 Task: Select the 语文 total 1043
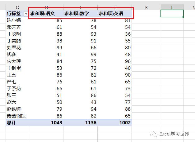pos(46,123)
